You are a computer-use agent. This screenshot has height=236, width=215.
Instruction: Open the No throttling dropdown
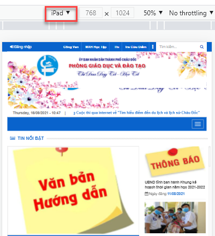[191, 13]
